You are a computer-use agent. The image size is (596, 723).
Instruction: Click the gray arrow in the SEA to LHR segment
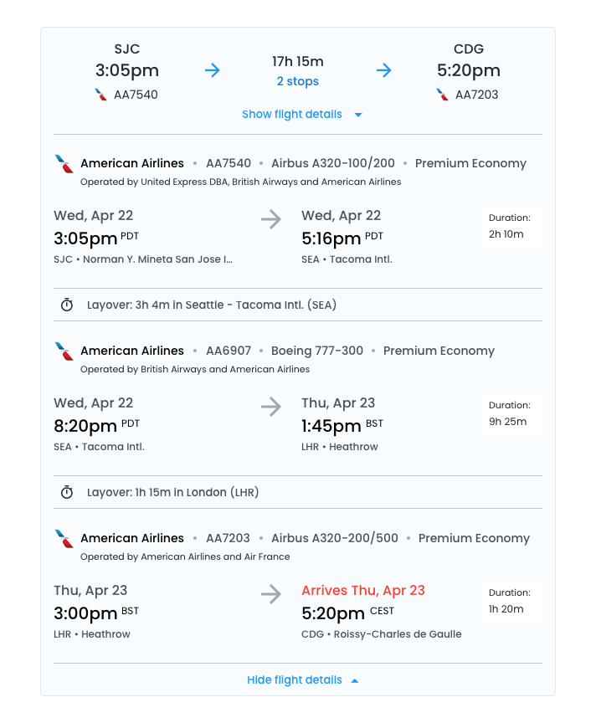coord(271,408)
